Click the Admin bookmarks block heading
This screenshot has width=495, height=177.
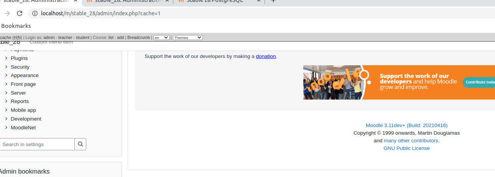click(25, 172)
